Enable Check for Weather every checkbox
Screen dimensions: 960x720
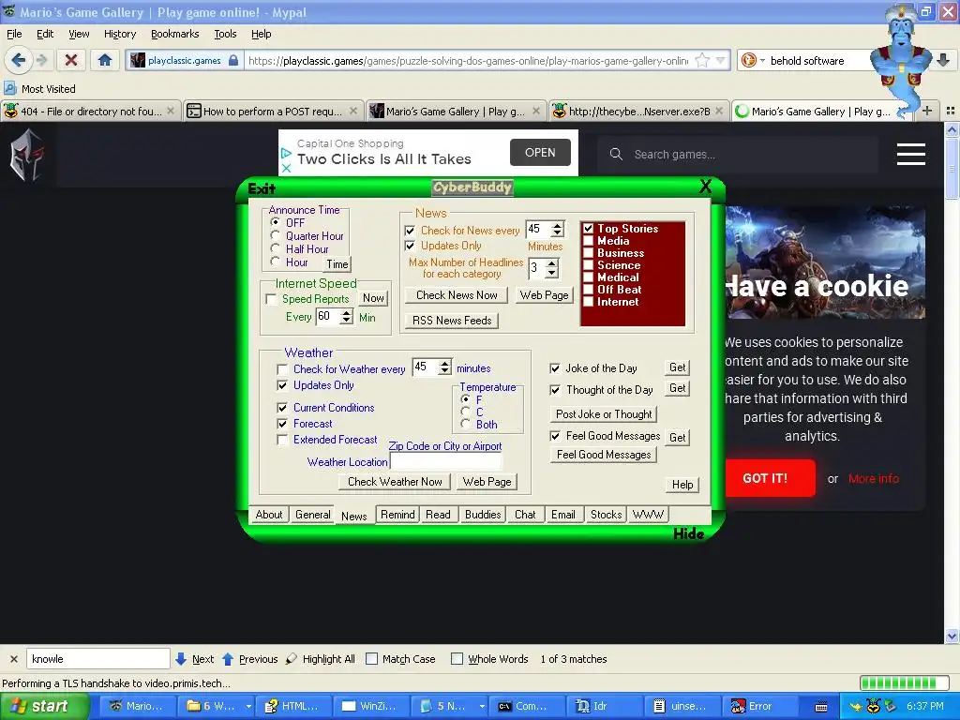coord(282,369)
